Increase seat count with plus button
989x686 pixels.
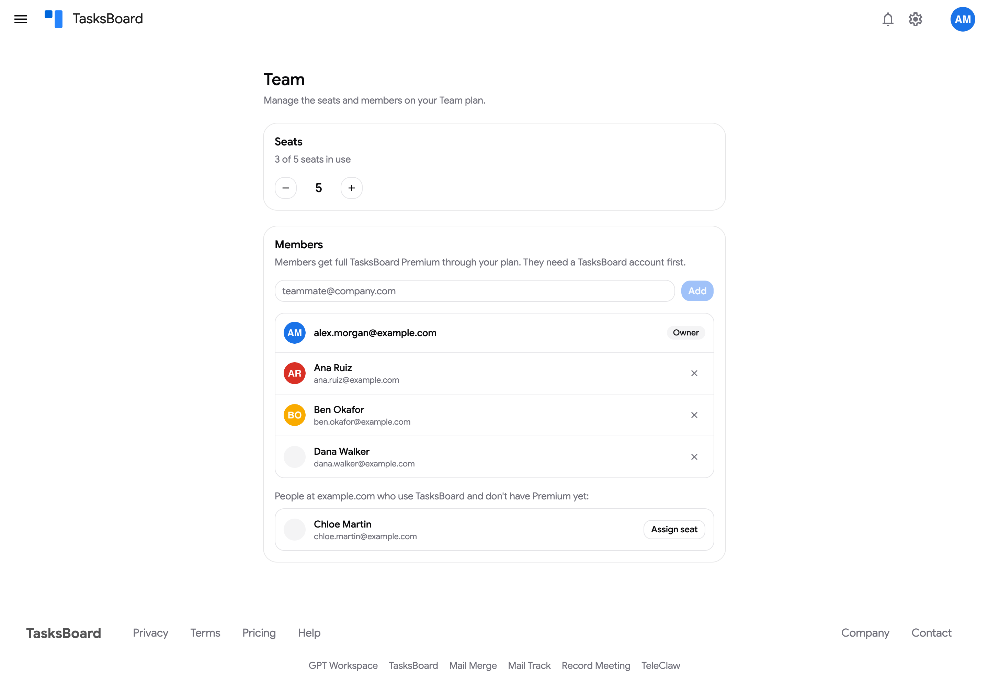tap(352, 188)
